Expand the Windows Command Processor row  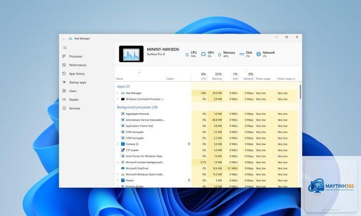(117, 99)
